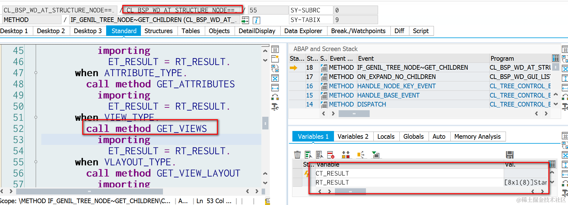This screenshot has height=205, width=568.
Task: Open the Tables tab
Action: pyautogui.click(x=191, y=31)
